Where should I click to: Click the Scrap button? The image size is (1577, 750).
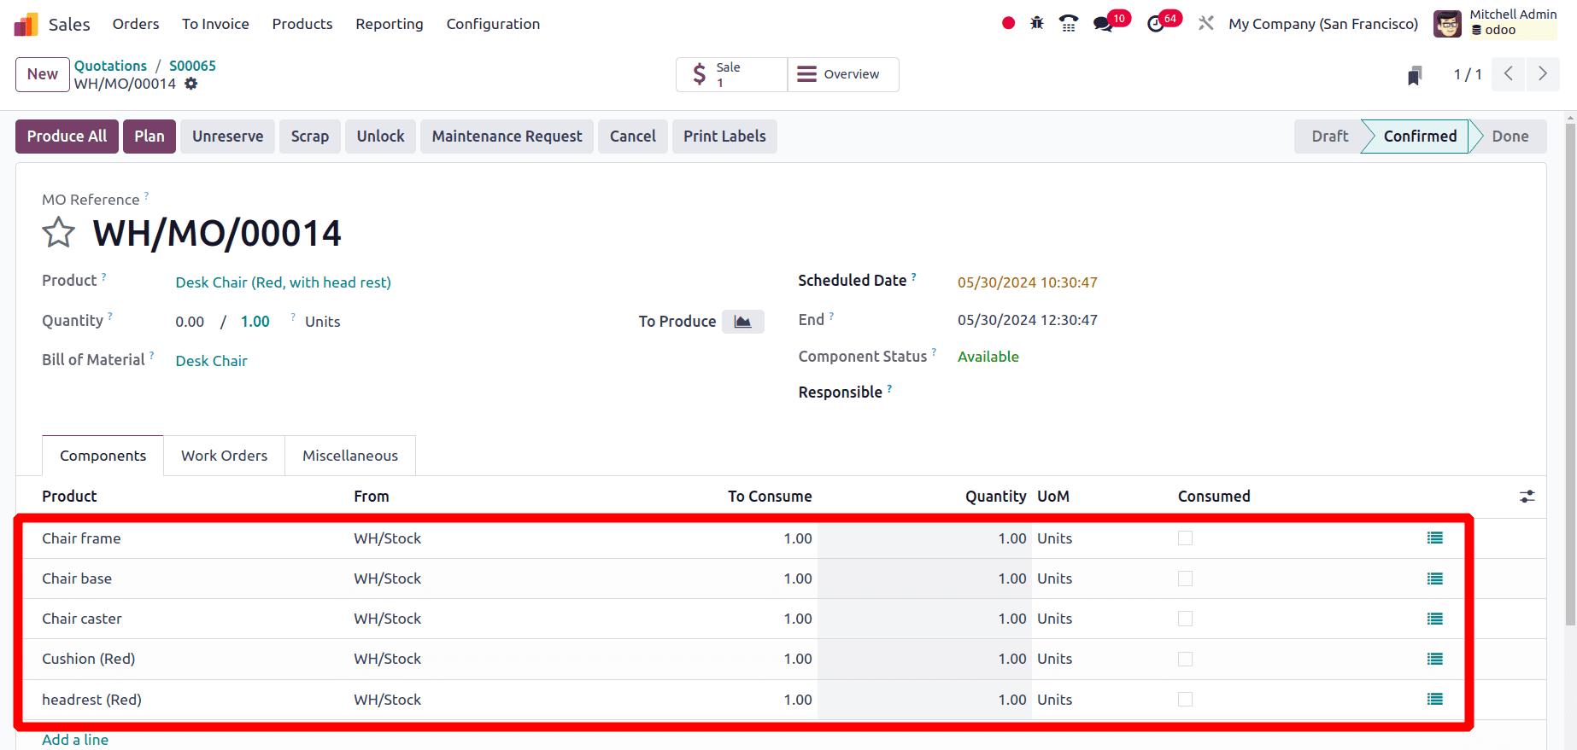click(x=309, y=137)
